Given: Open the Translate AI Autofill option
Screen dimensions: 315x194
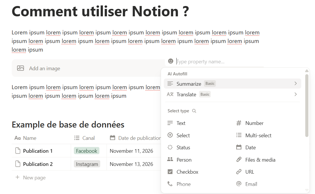Looking at the screenshot, I should (x=233, y=94).
